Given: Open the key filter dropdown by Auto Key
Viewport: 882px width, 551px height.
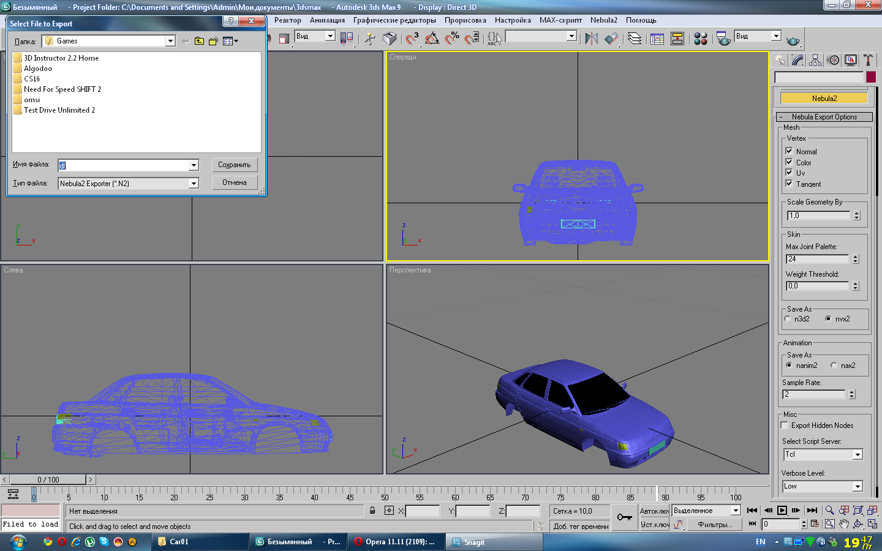Looking at the screenshot, I should [736, 510].
